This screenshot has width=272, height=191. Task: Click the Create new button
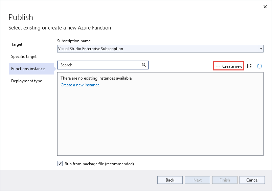pos(228,66)
